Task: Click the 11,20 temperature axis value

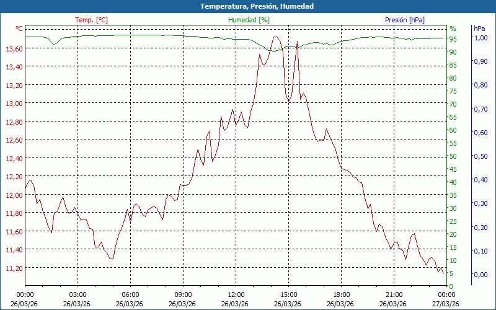Action: [x=14, y=268]
